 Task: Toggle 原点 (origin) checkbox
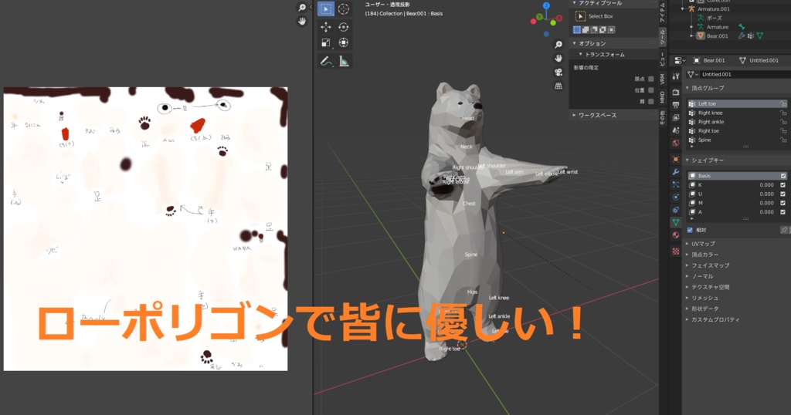point(650,79)
